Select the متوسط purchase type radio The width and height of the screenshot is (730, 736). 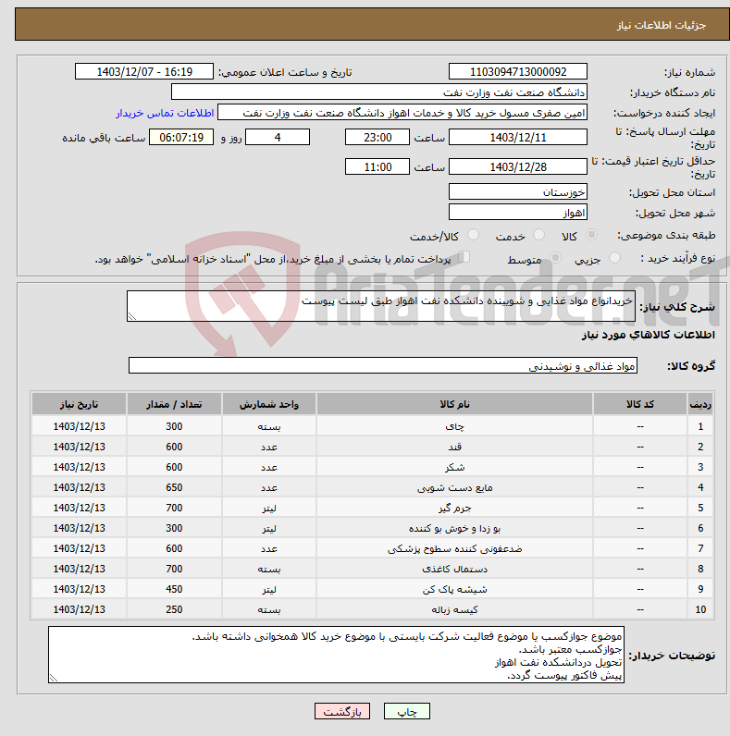(x=555, y=258)
